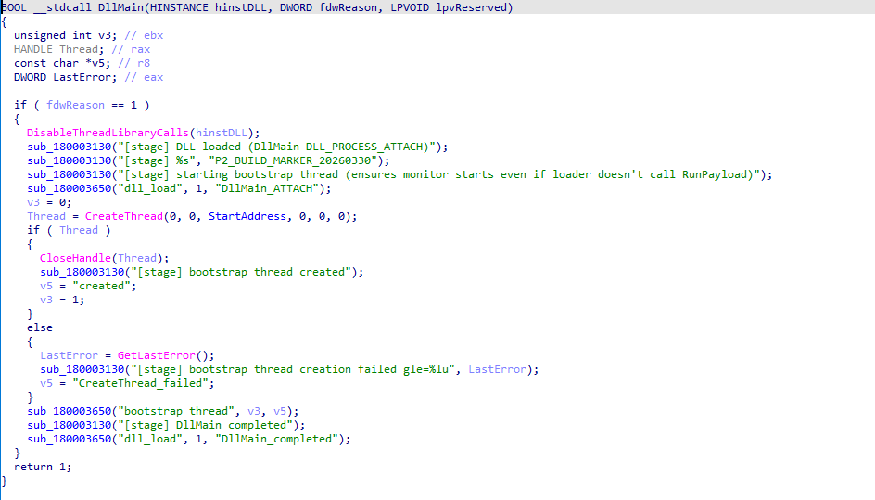Jump to StartAddress thread routine
The image size is (875, 500).
pos(247,216)
